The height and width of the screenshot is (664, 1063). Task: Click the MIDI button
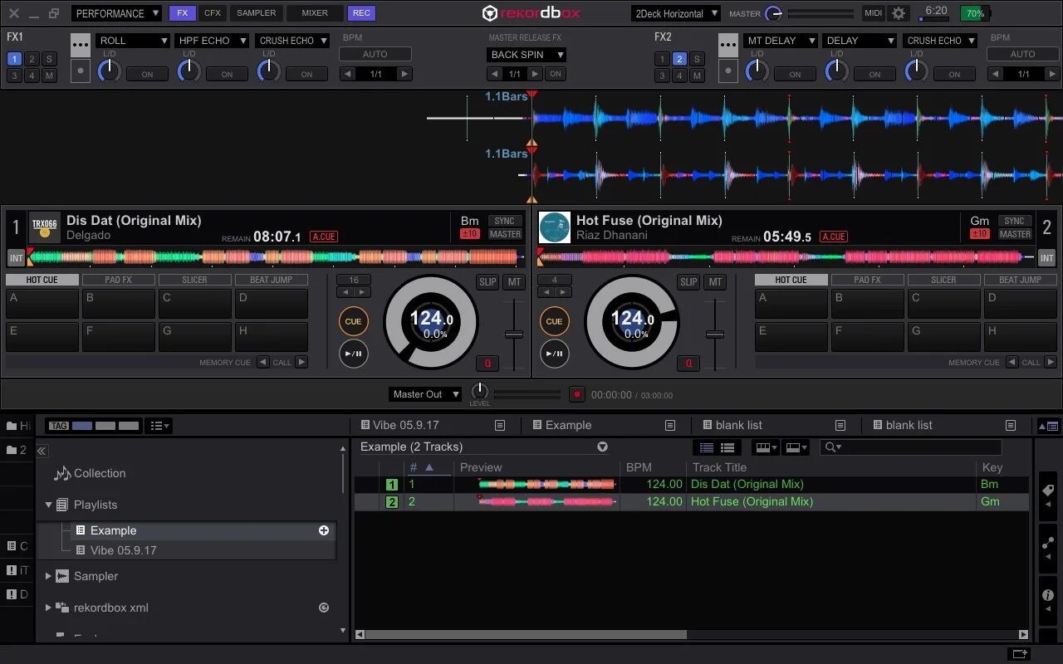point(873,13)
